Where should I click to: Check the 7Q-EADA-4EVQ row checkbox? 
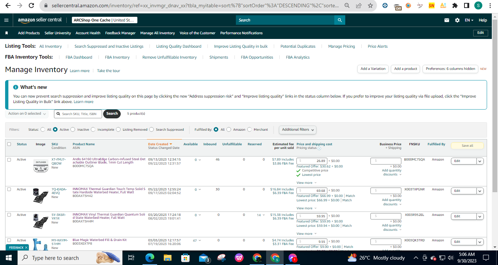(9, 189)
